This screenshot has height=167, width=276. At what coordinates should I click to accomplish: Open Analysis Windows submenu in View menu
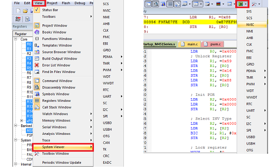tap(63, 134)
